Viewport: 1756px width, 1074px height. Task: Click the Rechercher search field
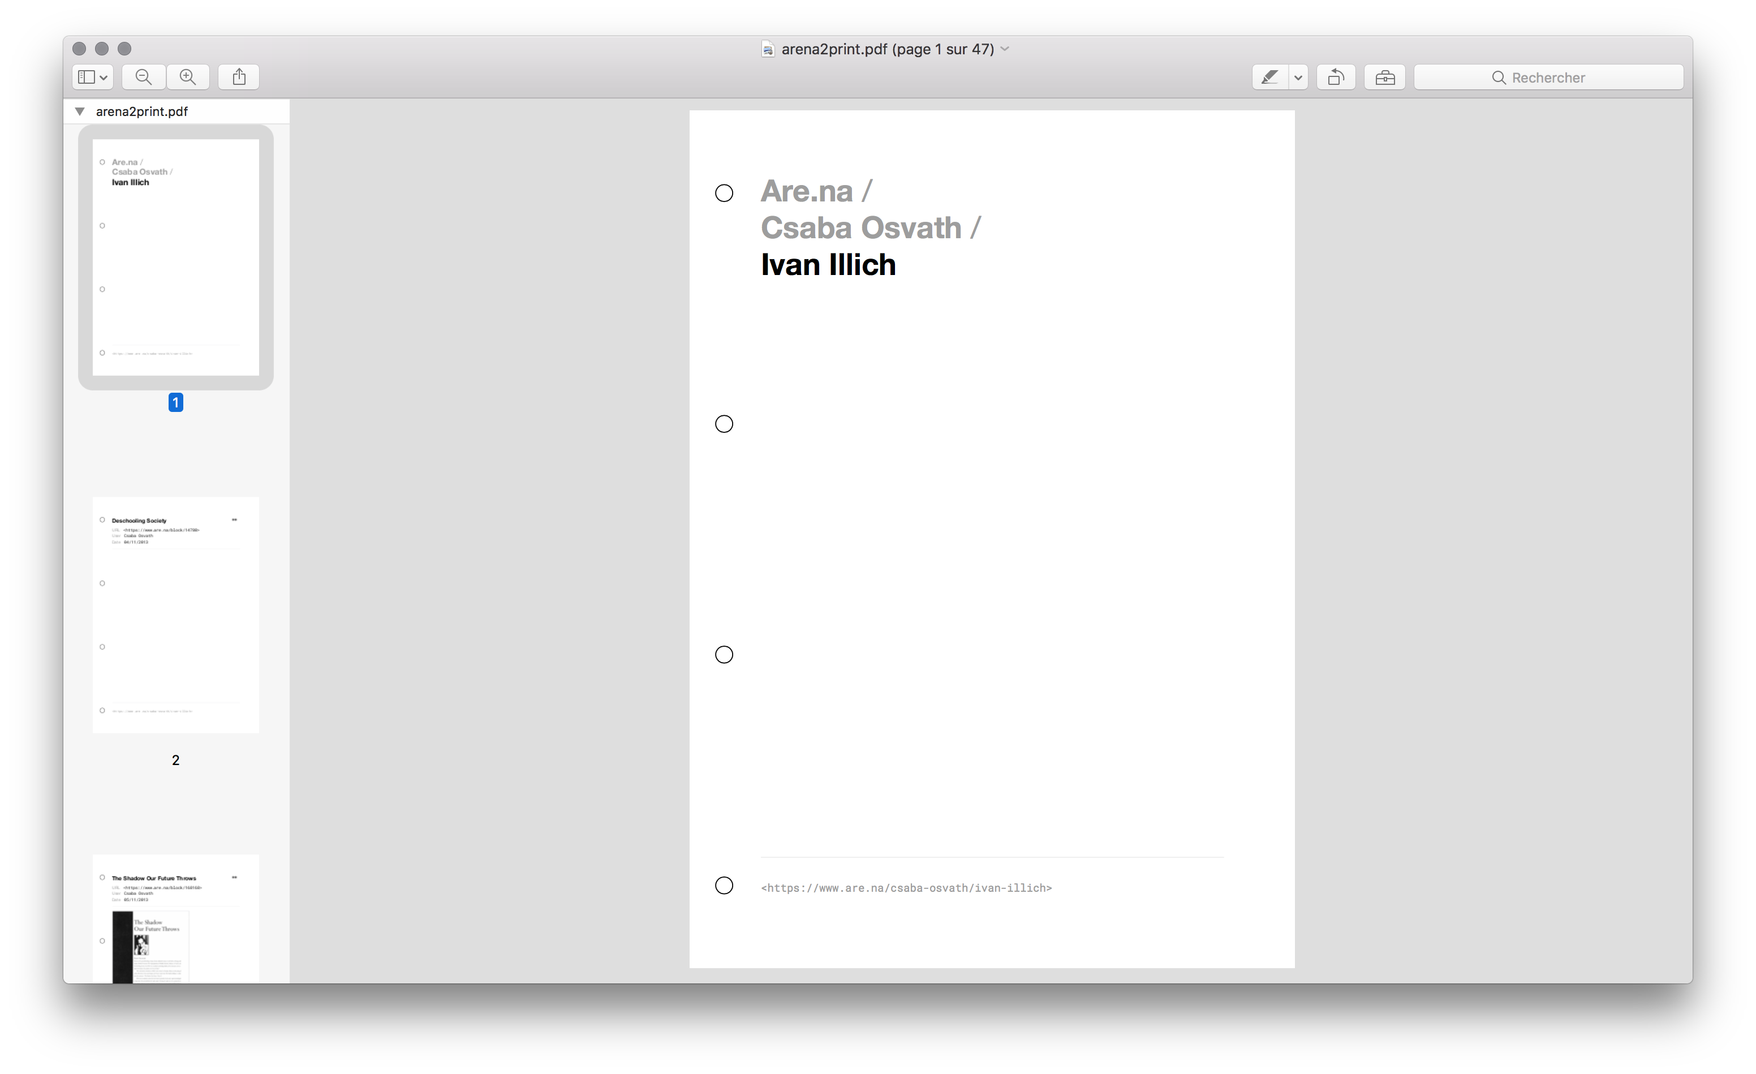(x=1548, y=77)
